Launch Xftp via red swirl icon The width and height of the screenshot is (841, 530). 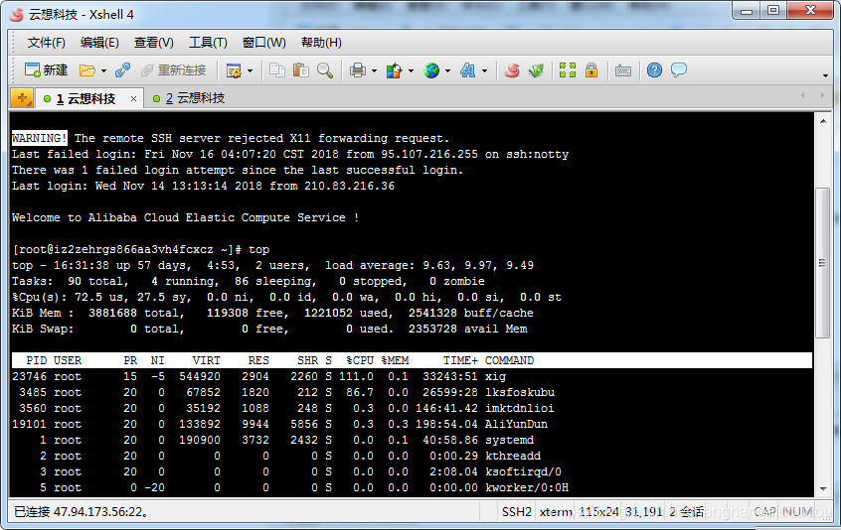512,70
